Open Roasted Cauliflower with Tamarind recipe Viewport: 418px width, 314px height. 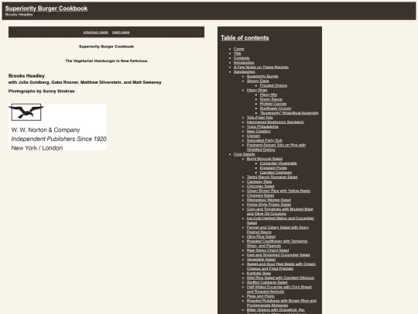[277, 243]
